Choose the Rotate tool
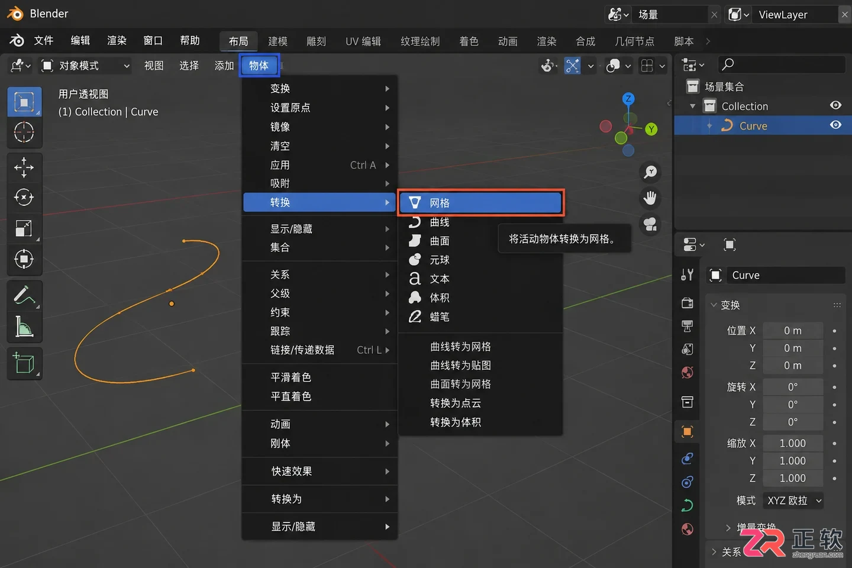Viewport: 852px width, 568px height. (24, 198)
